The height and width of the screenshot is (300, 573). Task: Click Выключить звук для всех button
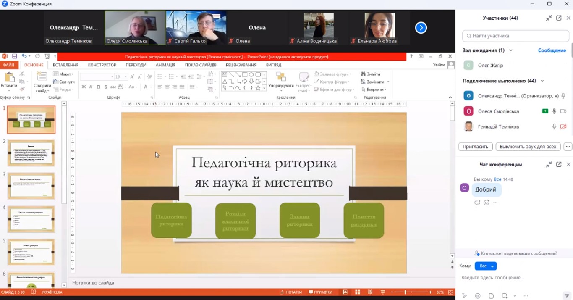tap(528, 147)
